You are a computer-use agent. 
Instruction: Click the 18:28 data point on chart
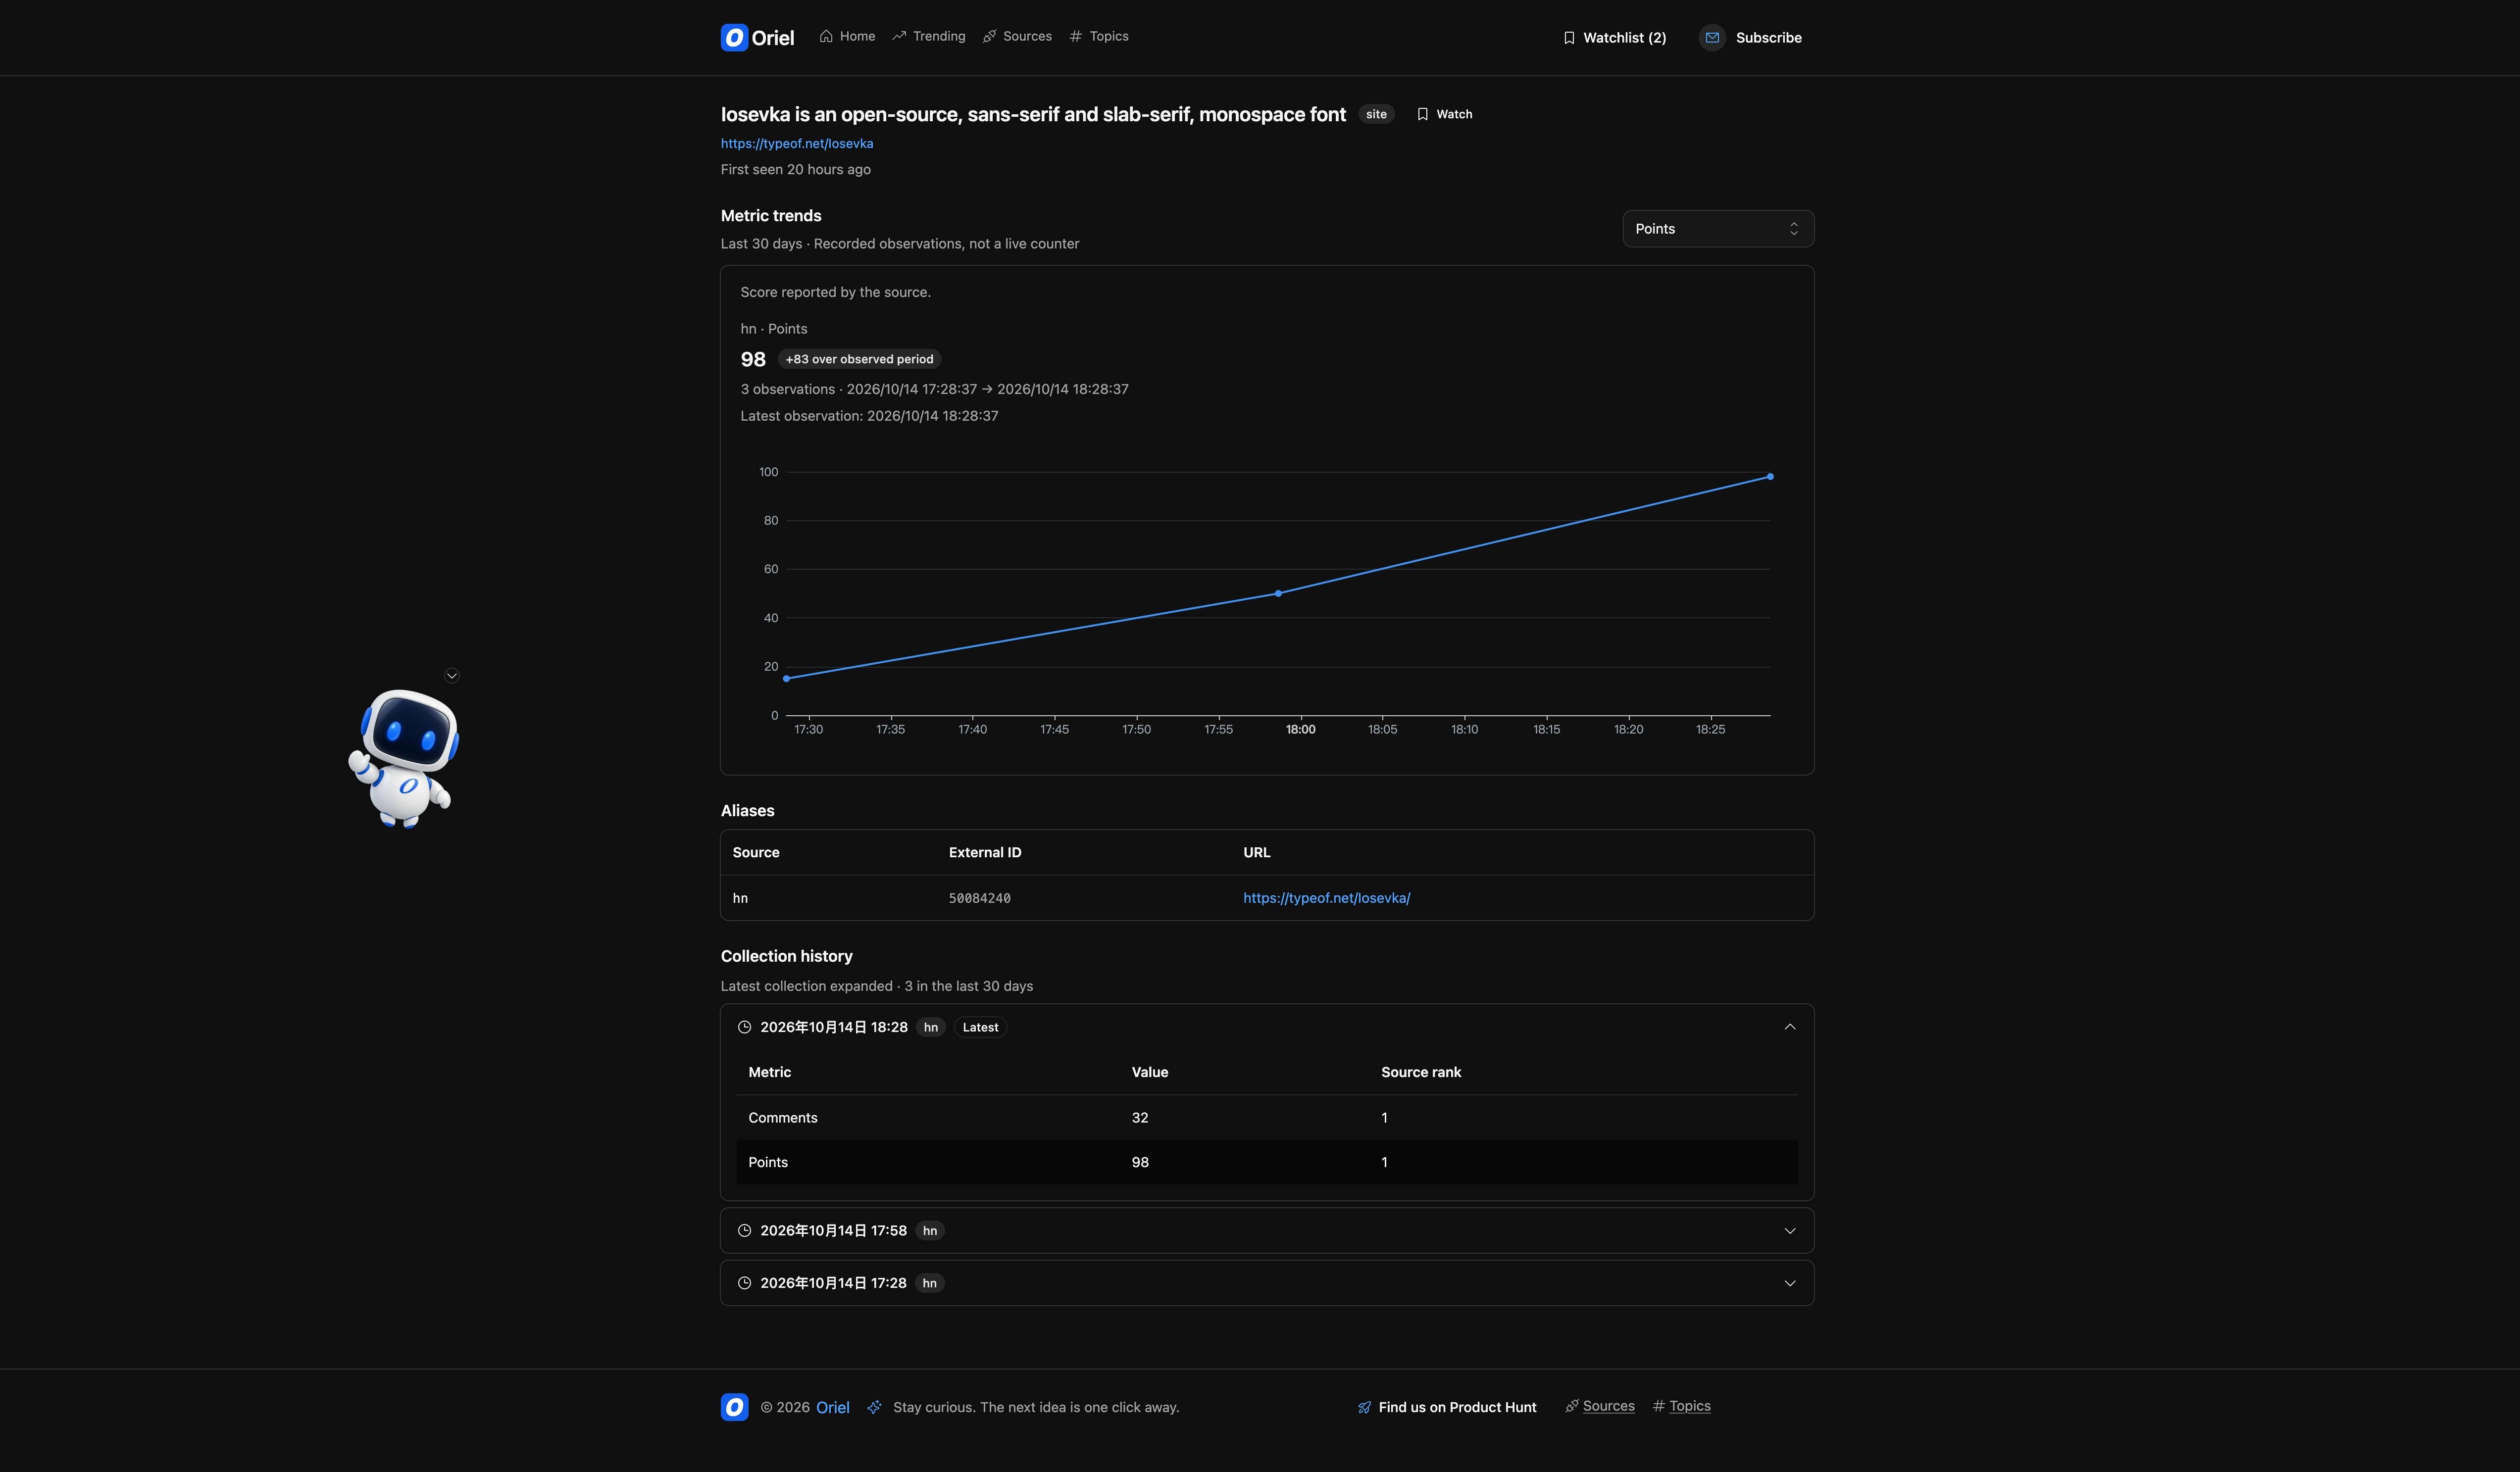pyautogui.click(x=1770, y=477)
